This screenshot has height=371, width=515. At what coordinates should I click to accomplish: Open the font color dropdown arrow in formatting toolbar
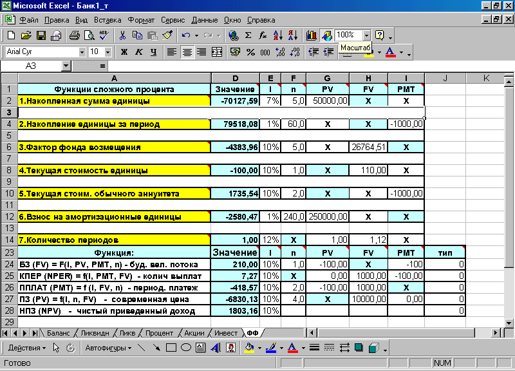(x=401, y=52)
